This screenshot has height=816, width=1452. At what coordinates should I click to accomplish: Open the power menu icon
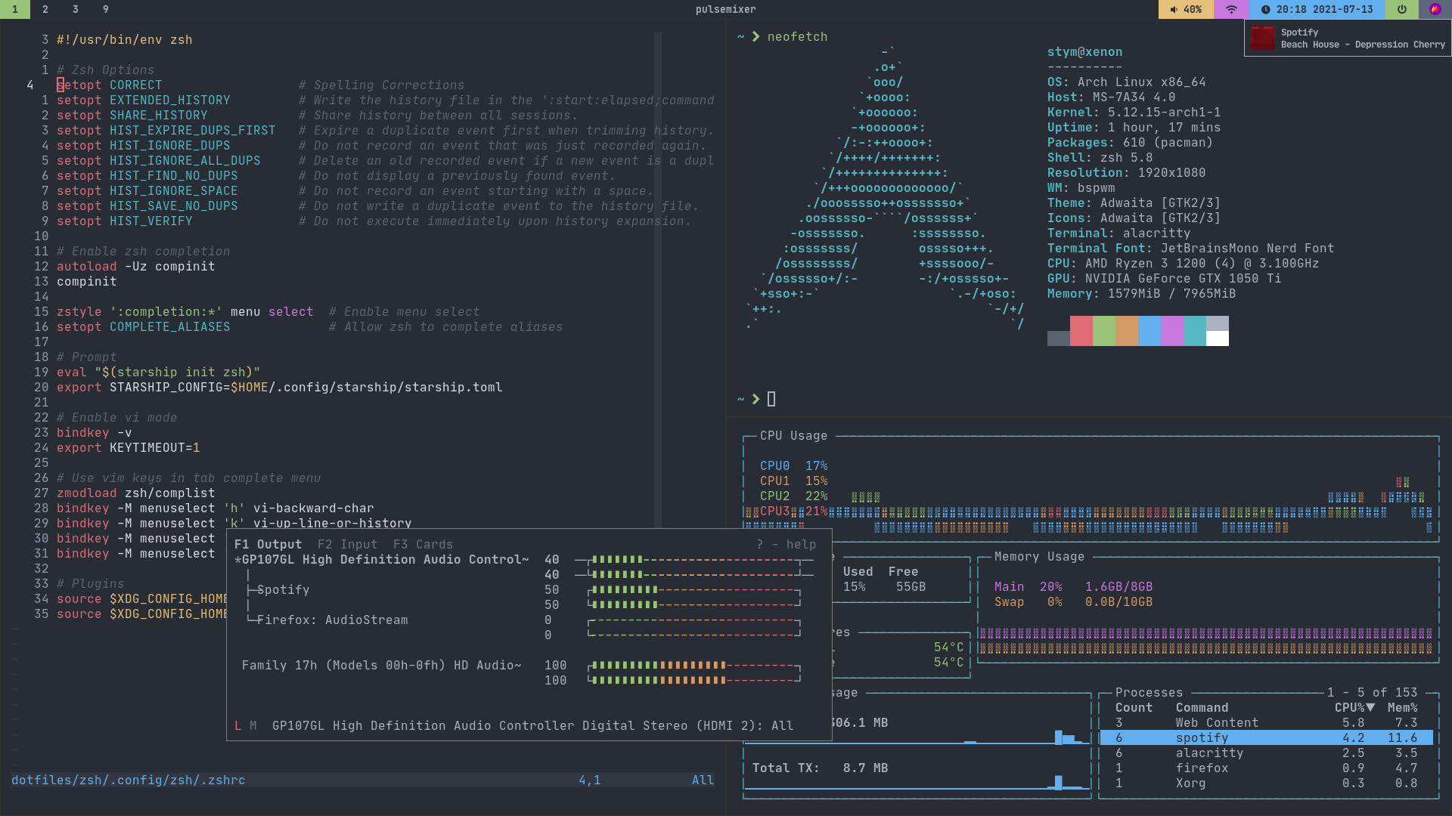tap(1402, 10)
